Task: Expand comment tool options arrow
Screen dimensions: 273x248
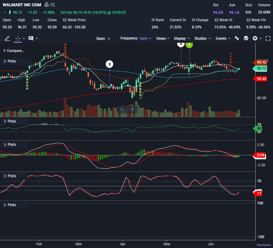Action: pos(37,38)
